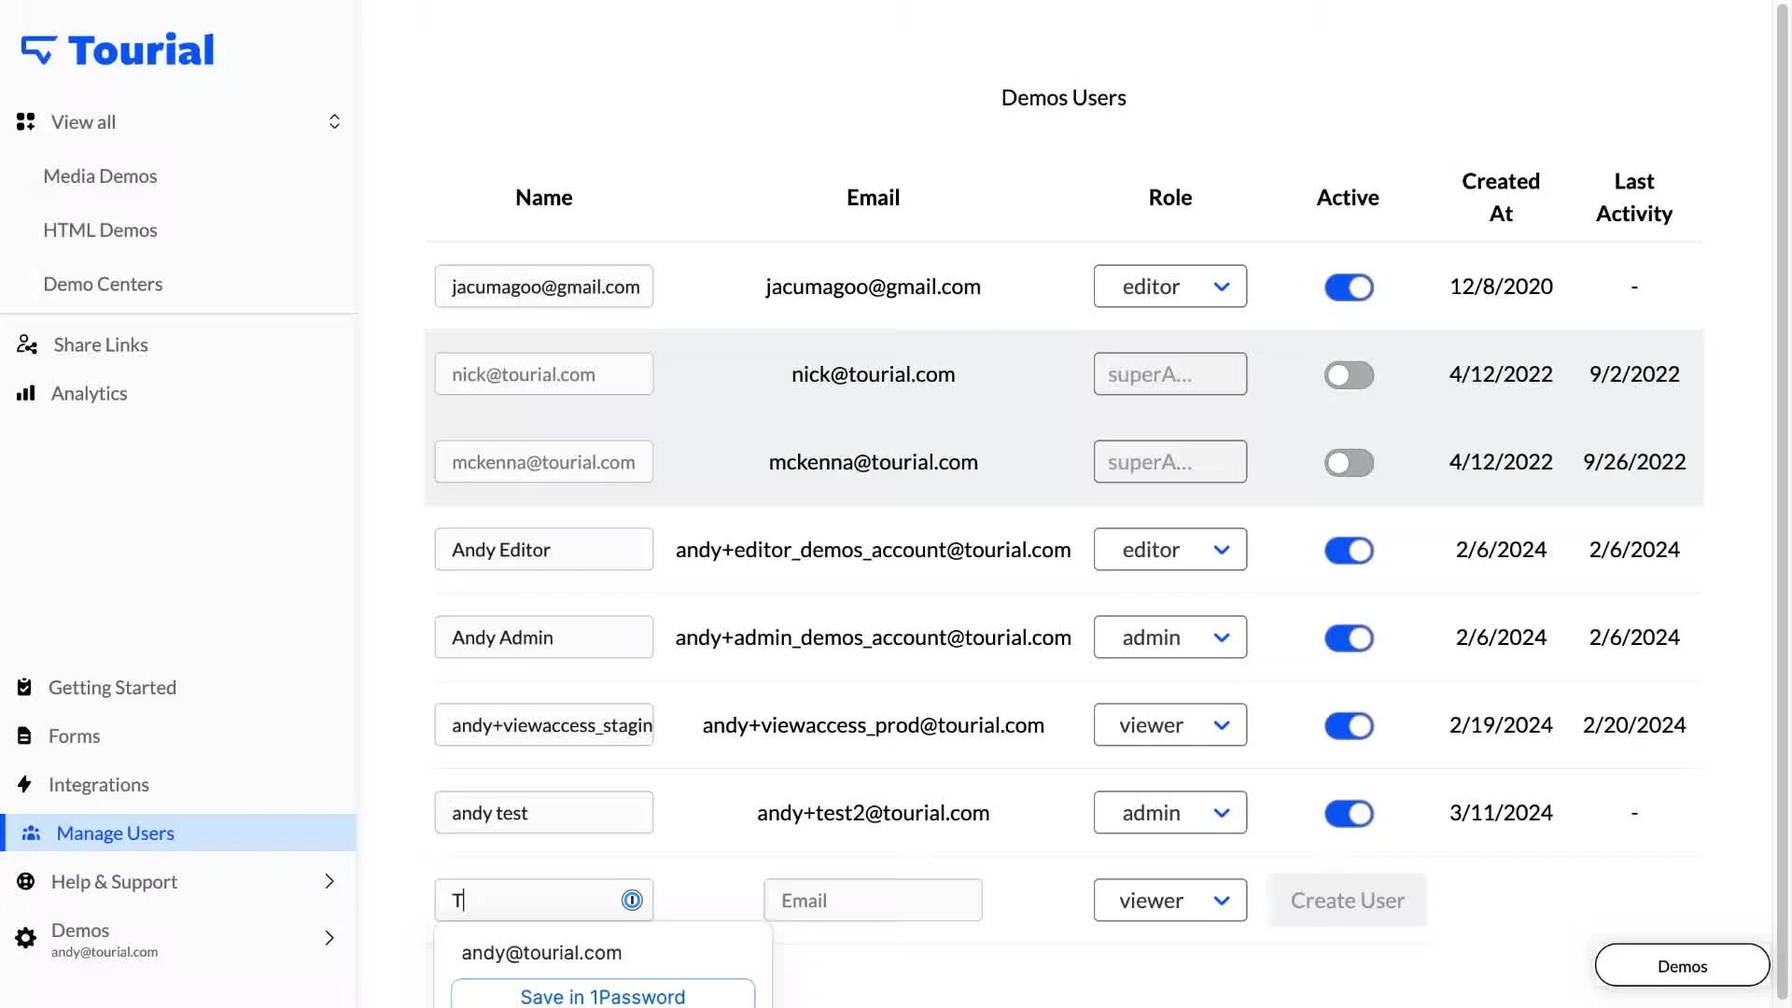The width and height of the screenshot is (1792, 1008).
Task: Toggle active switch for andy+viewaccess_prod@tourial.com
Action: click(1349, 725)
